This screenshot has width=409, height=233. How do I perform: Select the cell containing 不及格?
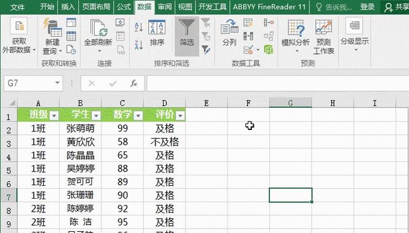coord(165,142)
